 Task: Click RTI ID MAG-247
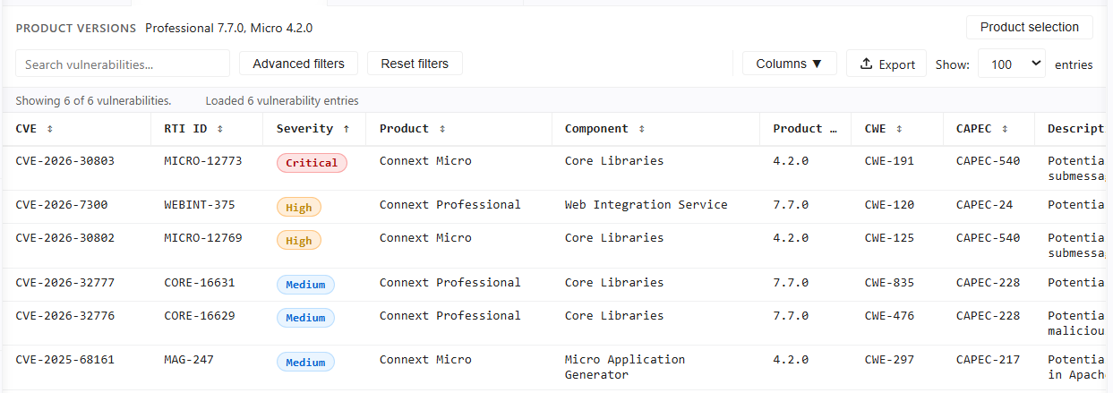189,359
